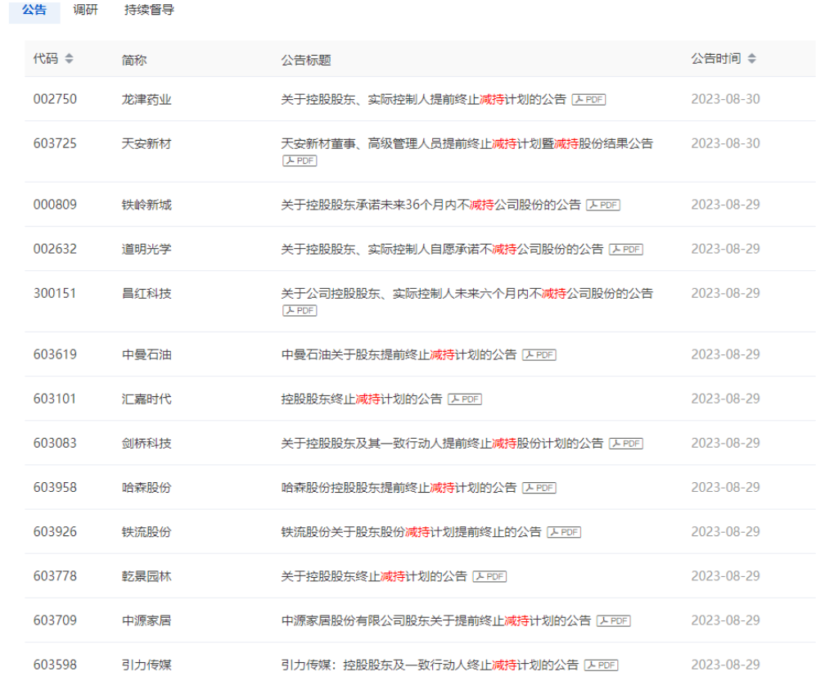Viewport: 816px width, 690px height.
Task: Open 自愿承诺不减持公司股份 announcement title
Action: (x=442, y=250)
